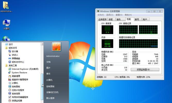Open 图片 in Start menu right pane
The width and height of the screenshot is (172, 103).
(48, 68)
